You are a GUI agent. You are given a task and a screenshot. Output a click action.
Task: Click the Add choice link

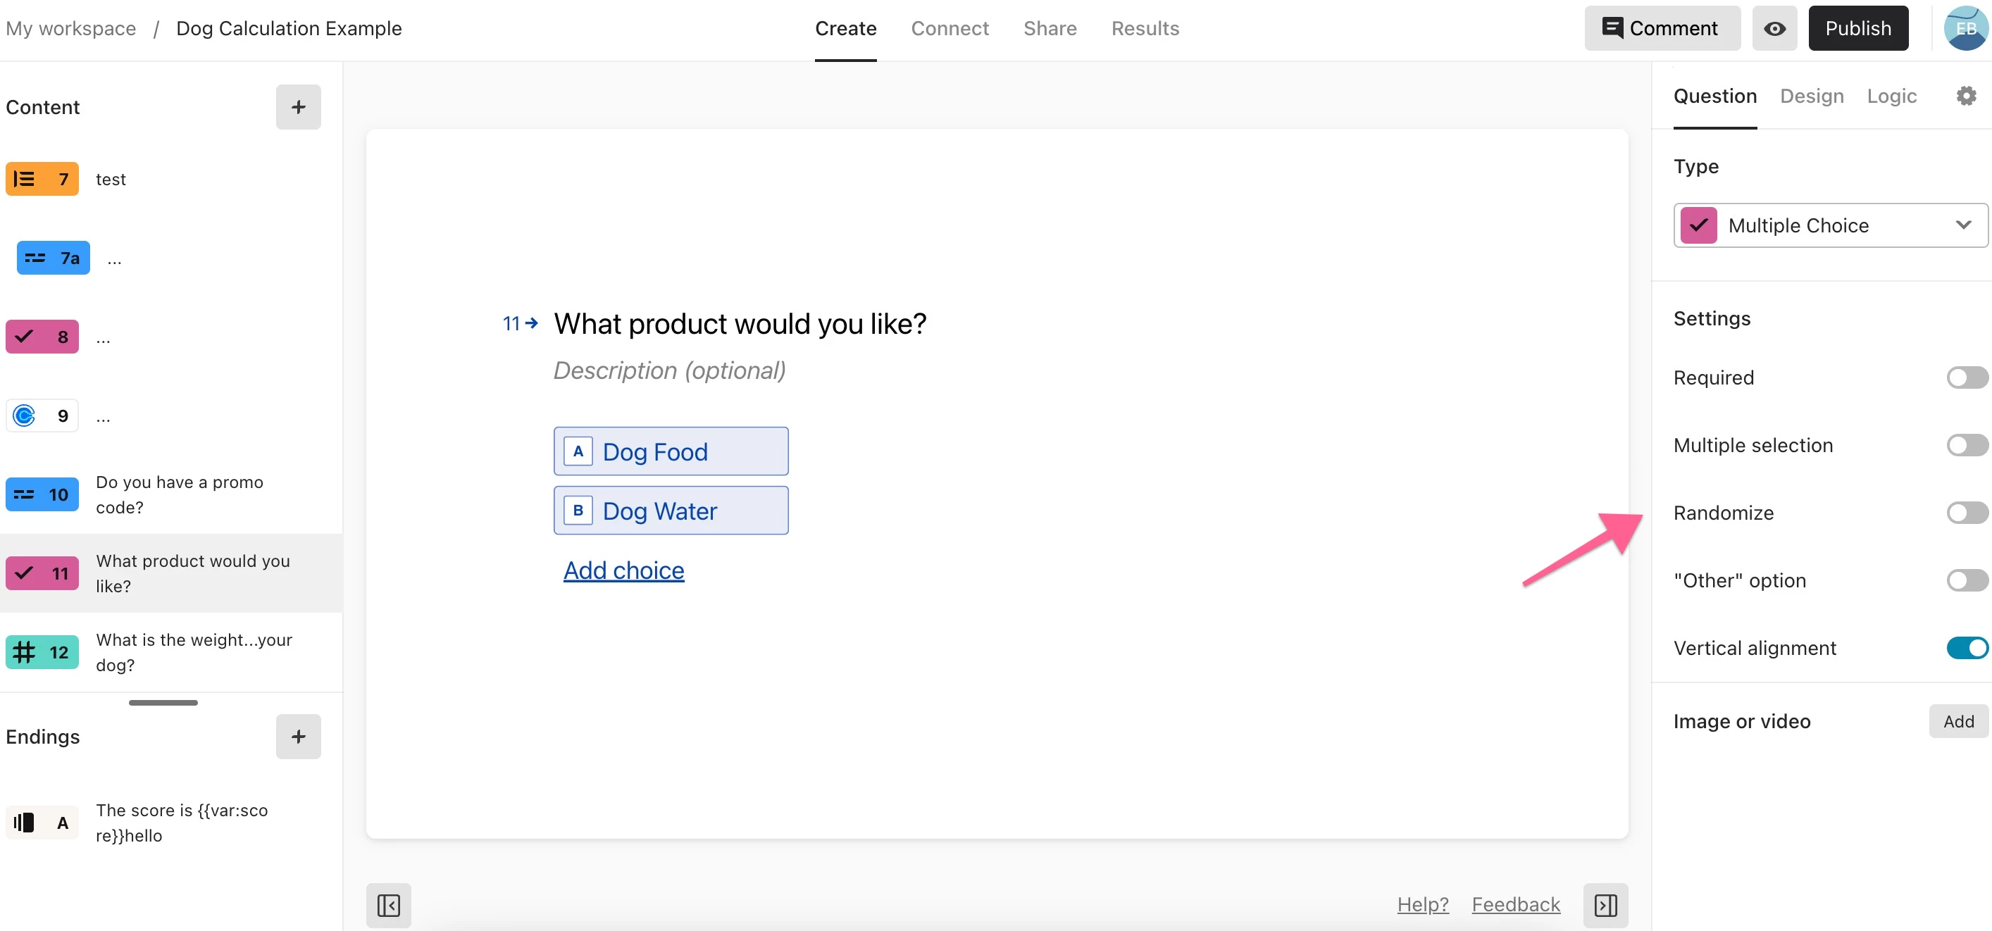click(x=623, y=570)
